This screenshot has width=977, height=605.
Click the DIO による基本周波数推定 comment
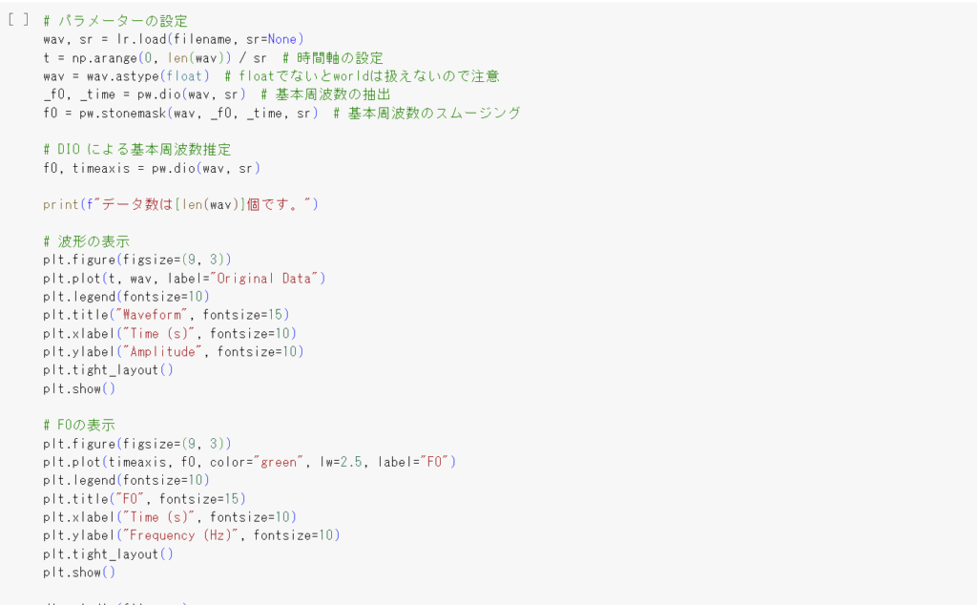[137, 150]
